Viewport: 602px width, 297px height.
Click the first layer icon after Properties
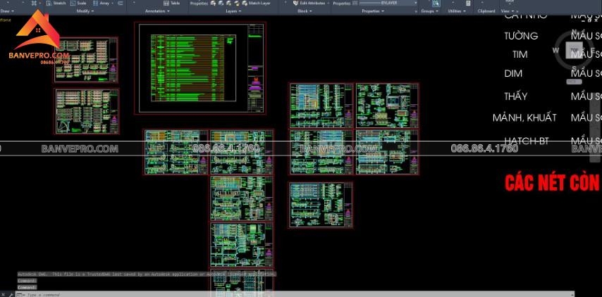pos(214,3)
